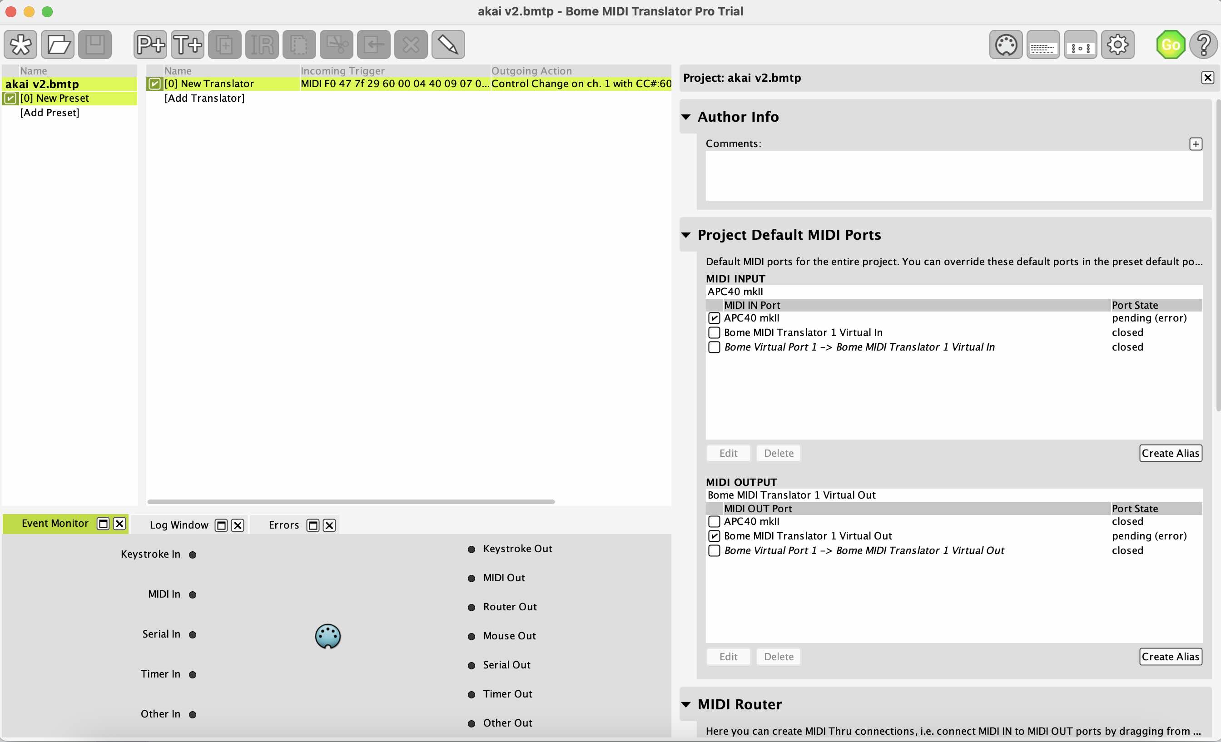
Task: Uncheck APC40 mkII MIDI input port
Action: click(714, 318)
